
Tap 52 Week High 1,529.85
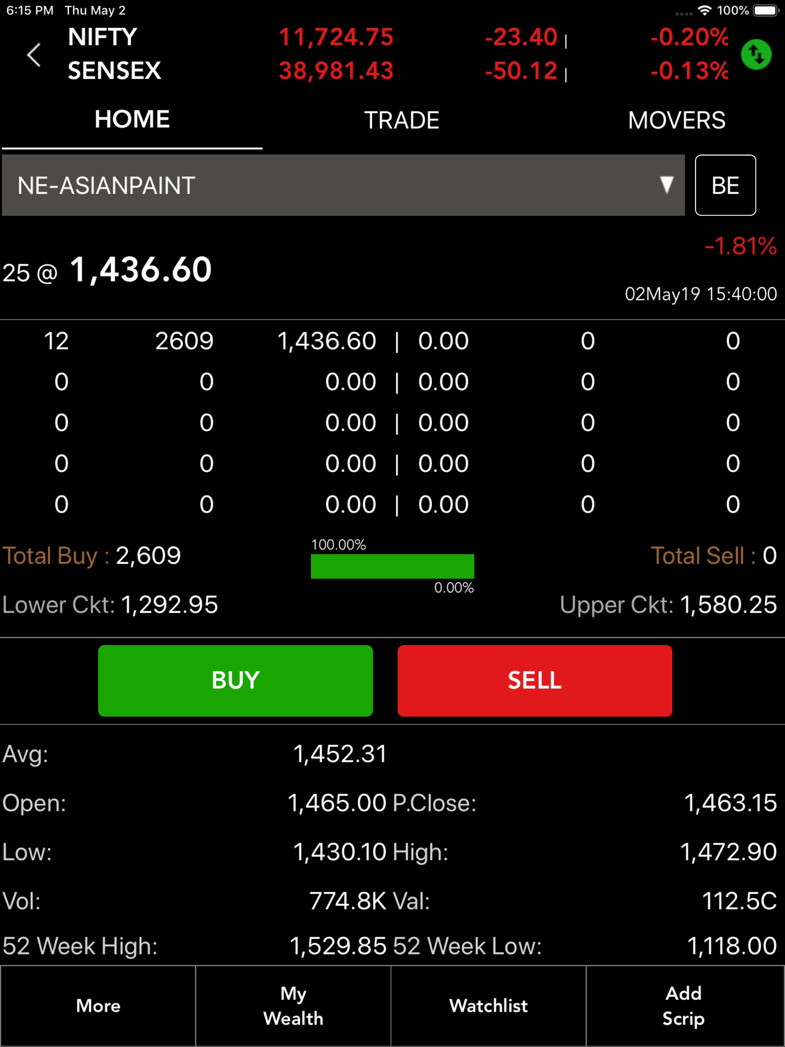tap(338, 946)
